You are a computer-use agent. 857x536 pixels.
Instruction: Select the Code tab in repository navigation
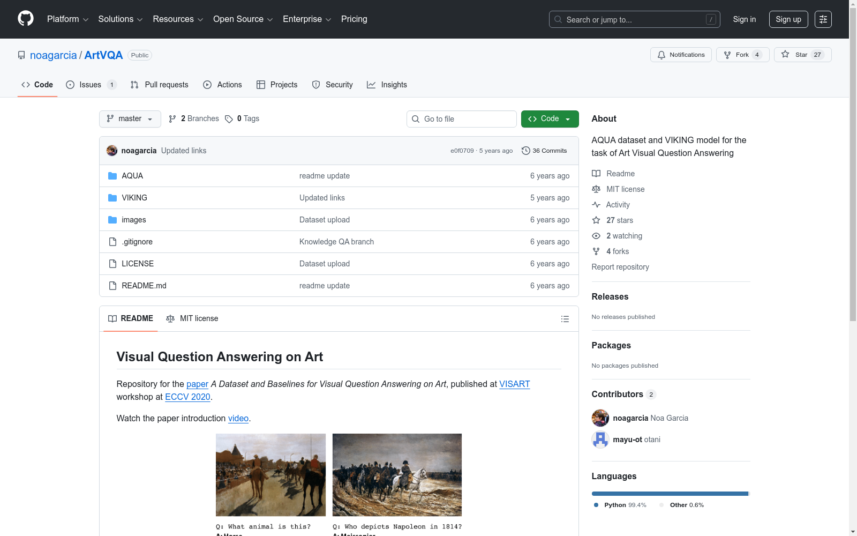pyautogui.click(x=37, y=85)
